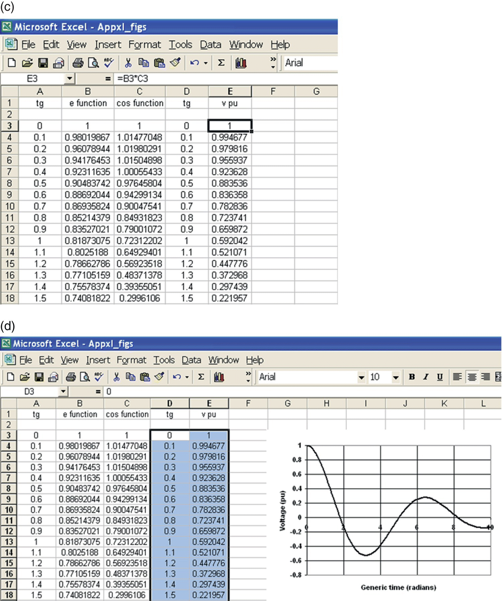Toggle Italic formatting button
The height and width of the screenshot is (601, 502).
(426, 377)
